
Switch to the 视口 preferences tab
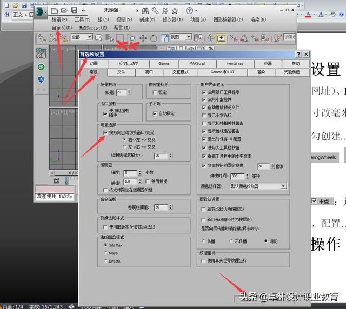(149, 72)
